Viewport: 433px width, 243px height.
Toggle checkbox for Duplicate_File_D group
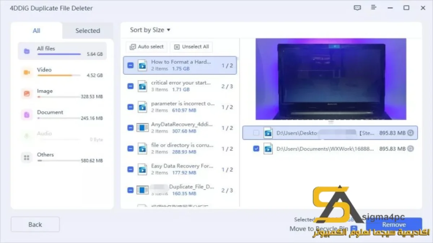click(131, 190)
